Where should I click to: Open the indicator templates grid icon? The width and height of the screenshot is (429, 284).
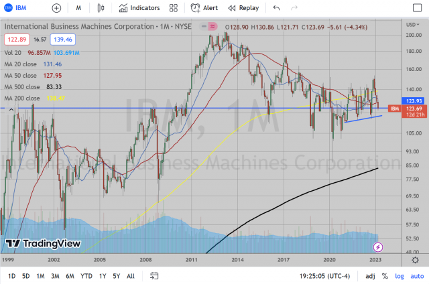(x=174, y=8)
